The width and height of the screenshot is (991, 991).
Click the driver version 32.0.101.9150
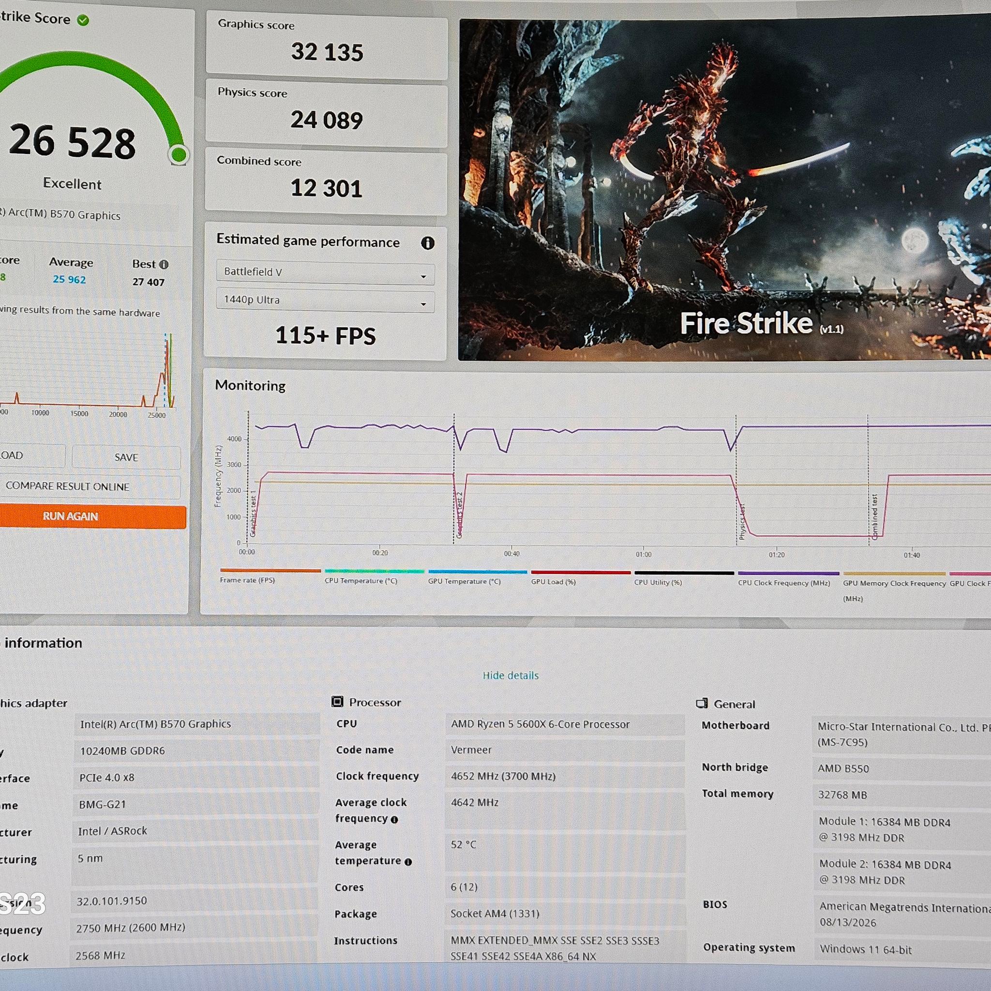coord(111,901)
